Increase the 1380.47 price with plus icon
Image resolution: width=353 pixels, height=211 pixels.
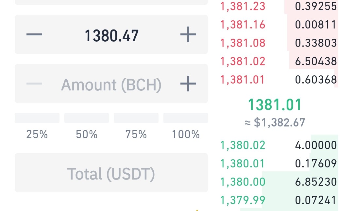tap(188, 34)
